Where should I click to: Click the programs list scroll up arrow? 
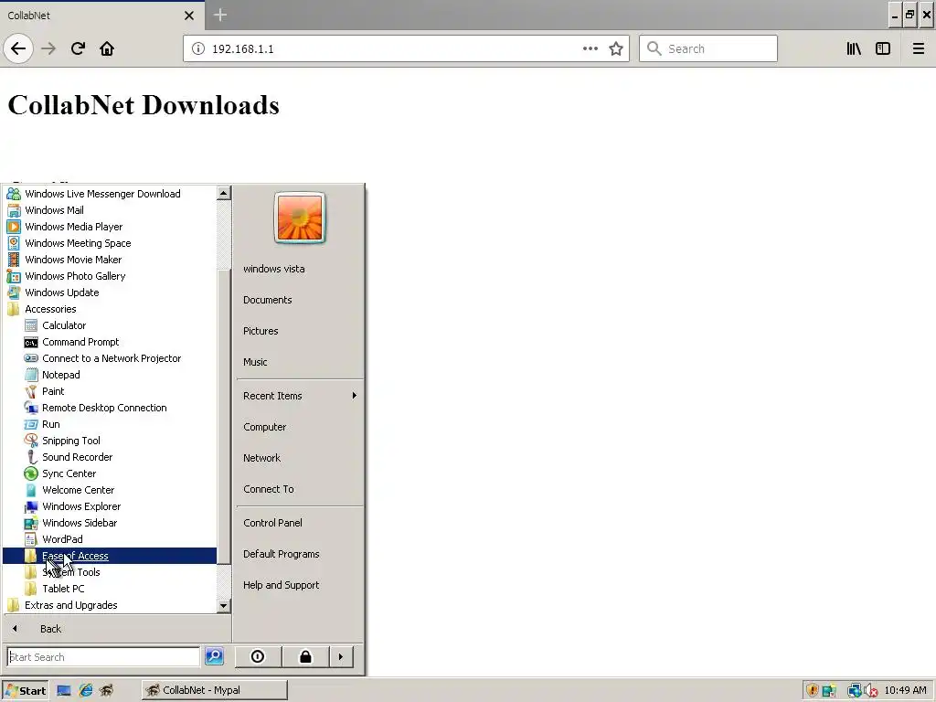223,193
